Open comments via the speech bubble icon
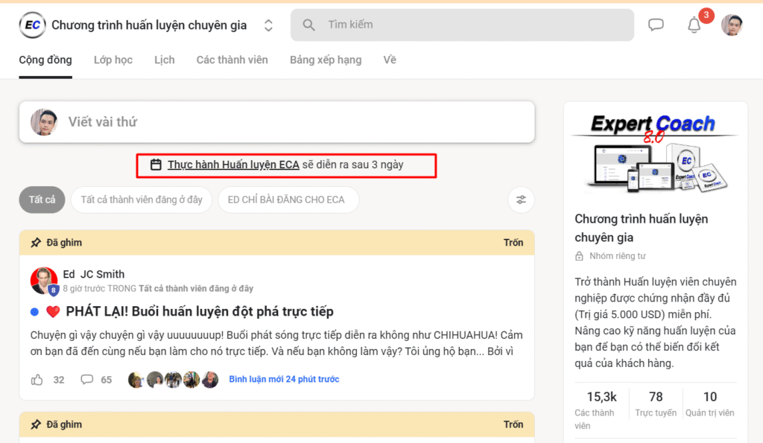The height and width of the screenshot is (443, 763). tap(87, 379)
